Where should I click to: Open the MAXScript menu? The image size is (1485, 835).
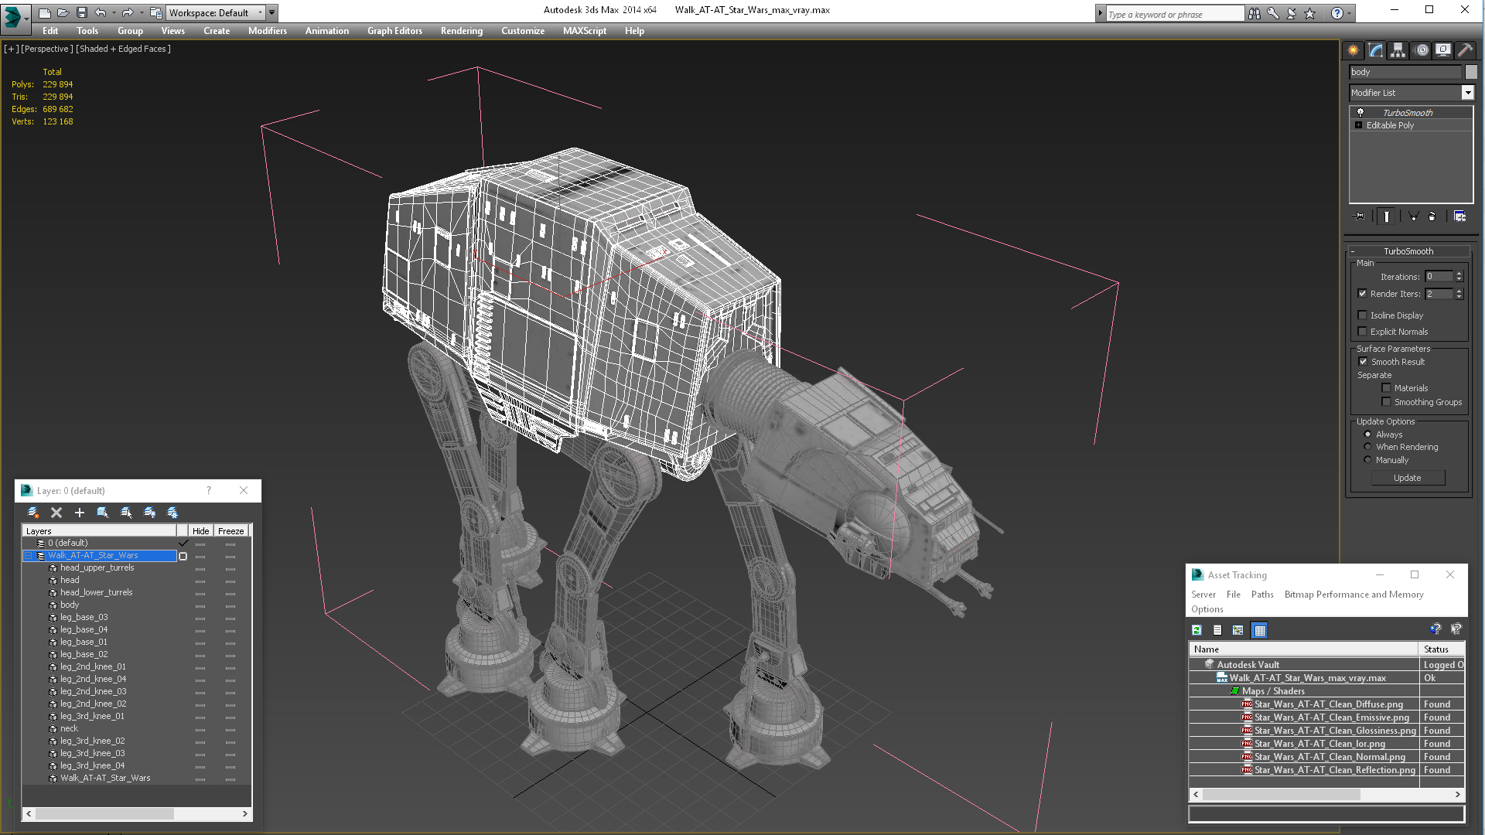[x=585, y=31]
